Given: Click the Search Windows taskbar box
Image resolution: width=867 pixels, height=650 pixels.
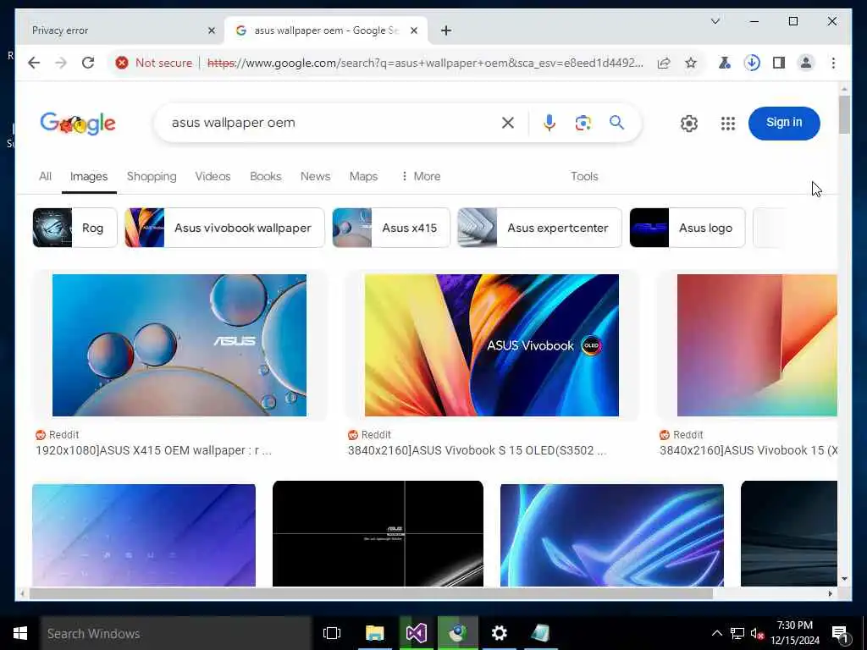Looking at the screenshot, I should point(176,633).
